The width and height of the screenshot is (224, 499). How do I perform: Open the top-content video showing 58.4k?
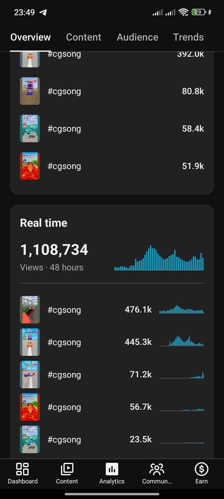[112, 128]
